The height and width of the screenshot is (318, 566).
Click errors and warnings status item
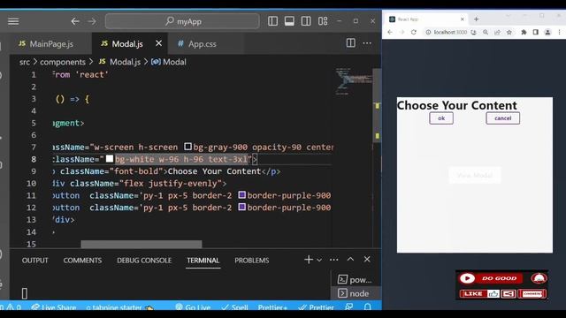[10, 307]
